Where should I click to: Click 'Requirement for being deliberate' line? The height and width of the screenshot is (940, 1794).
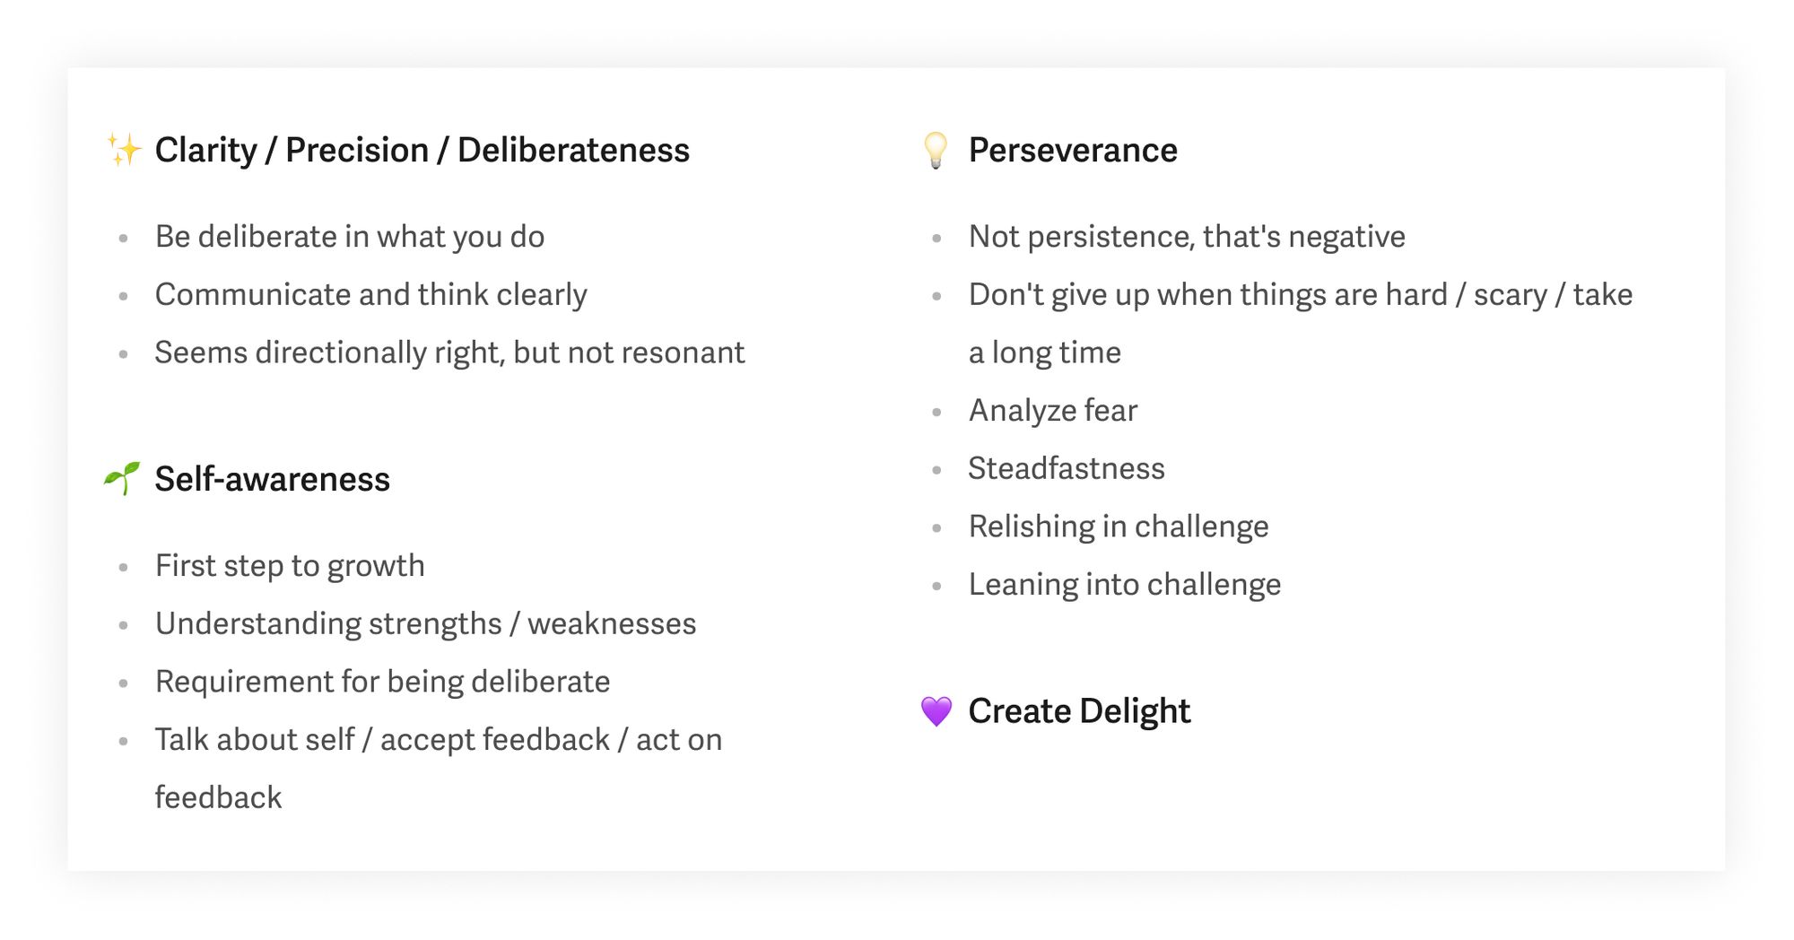tap(383, 682)
